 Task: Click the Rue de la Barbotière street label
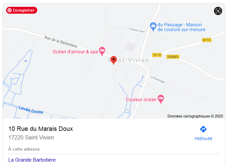[61, 42]
